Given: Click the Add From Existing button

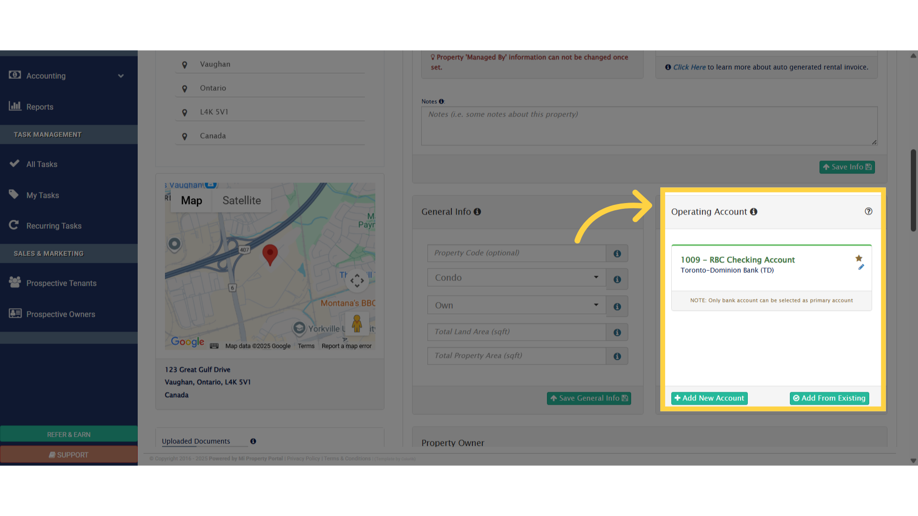Looking at the screenshot, I should [829, 398].
